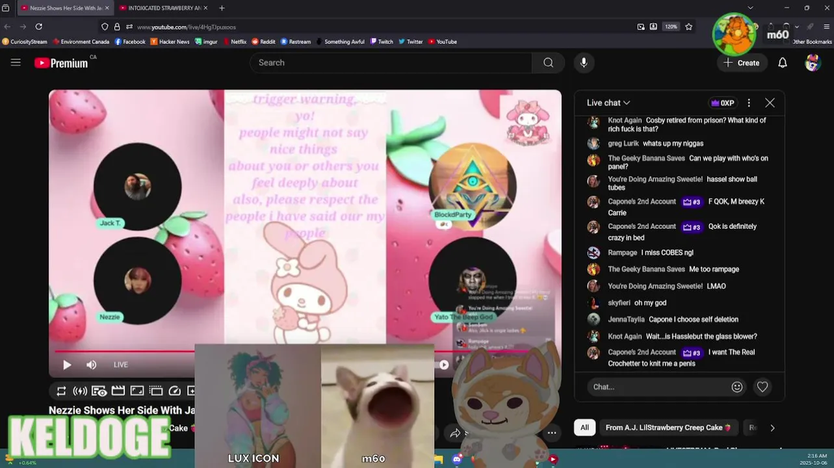Switch to Nezzie Shows Her Side tab
Viewport: 834px width, 468px height.
click(64, 8)
